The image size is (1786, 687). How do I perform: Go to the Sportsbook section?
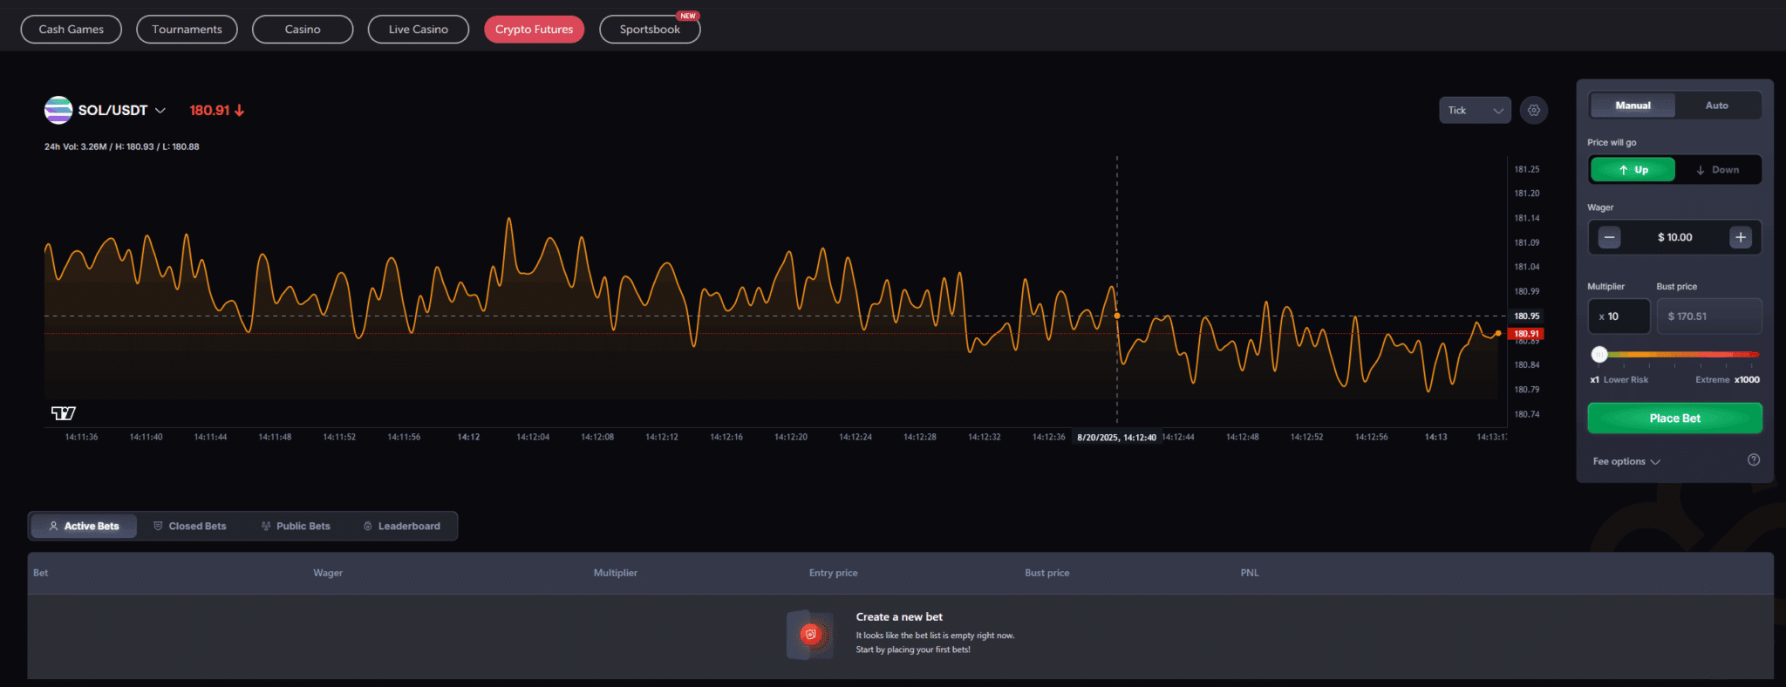click(650, 30)
